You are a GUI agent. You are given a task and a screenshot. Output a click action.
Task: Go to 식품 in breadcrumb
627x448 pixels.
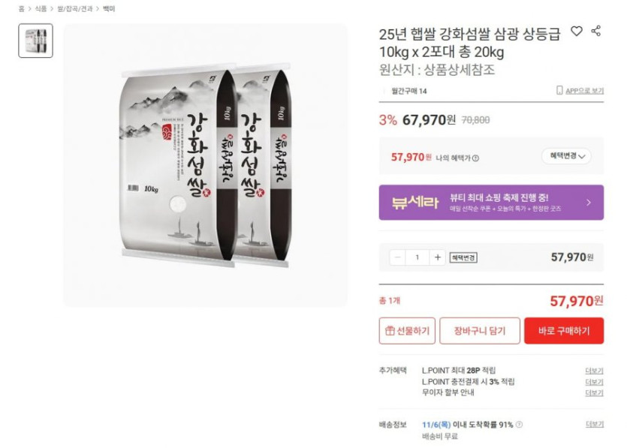pyautogui.click(x=41, y=9)
